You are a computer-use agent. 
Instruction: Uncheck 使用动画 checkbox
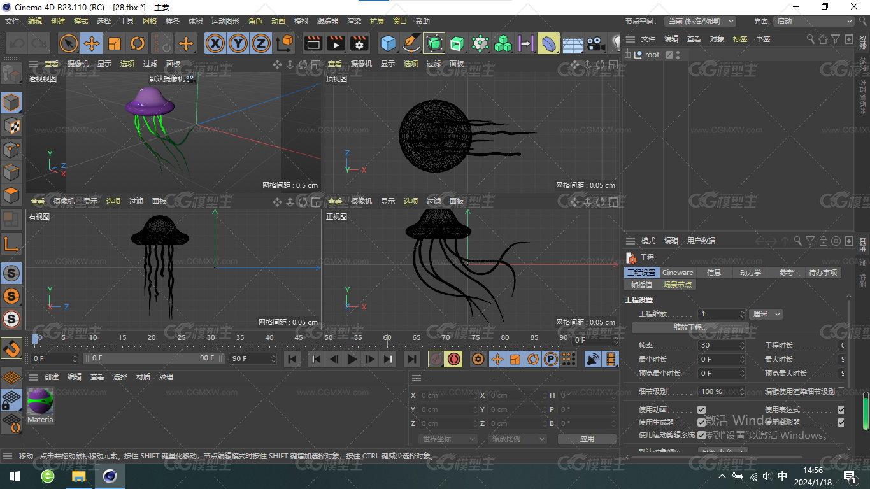(x=701, y=409)
